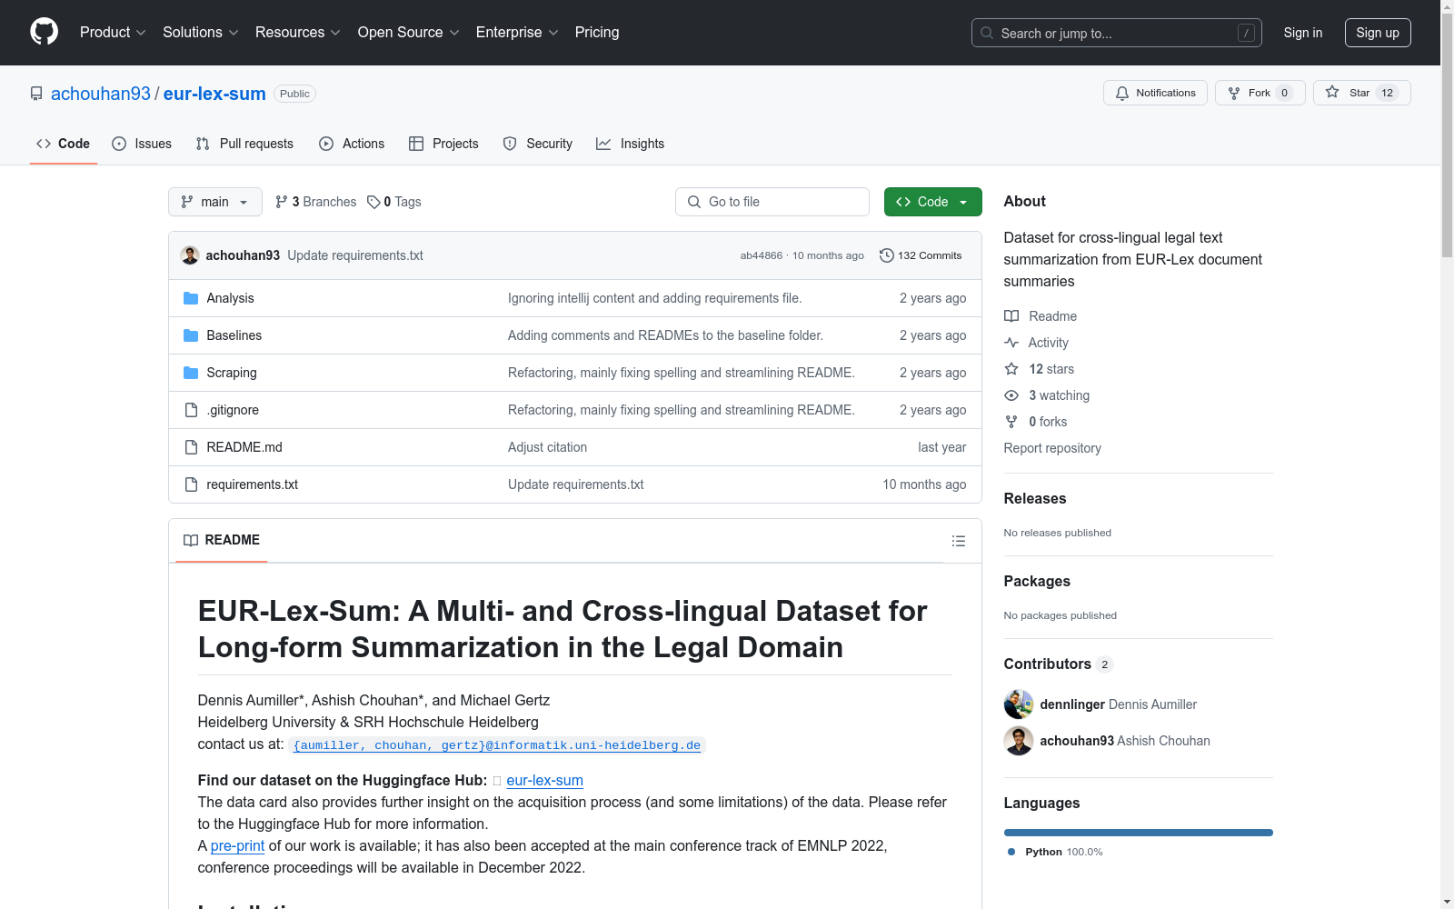Click the Notifications bell button

point(1155,93)
